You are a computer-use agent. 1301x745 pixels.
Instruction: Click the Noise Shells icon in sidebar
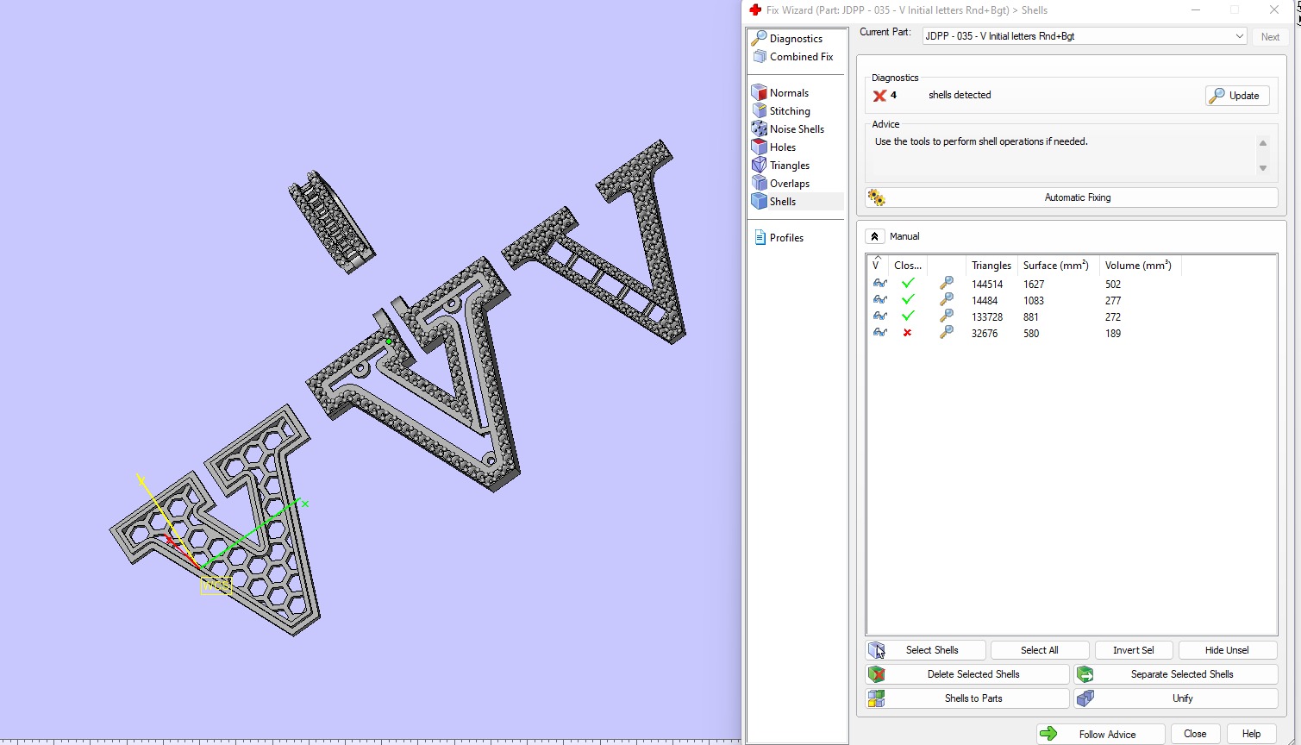point(760,129)
